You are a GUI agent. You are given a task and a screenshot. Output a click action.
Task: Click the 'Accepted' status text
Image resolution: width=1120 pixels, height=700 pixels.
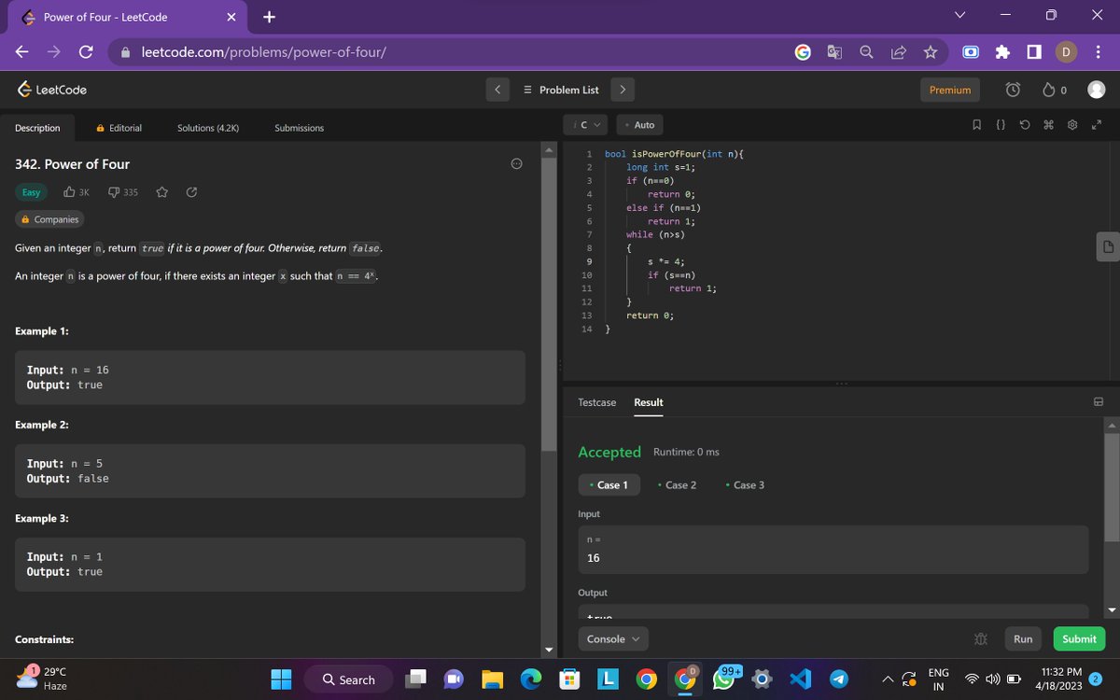tap(609, 452)
